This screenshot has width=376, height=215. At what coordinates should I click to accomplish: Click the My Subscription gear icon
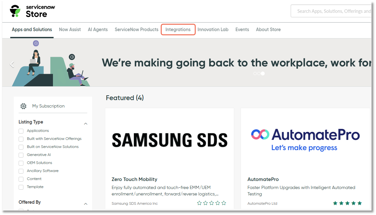pos(23,106)
